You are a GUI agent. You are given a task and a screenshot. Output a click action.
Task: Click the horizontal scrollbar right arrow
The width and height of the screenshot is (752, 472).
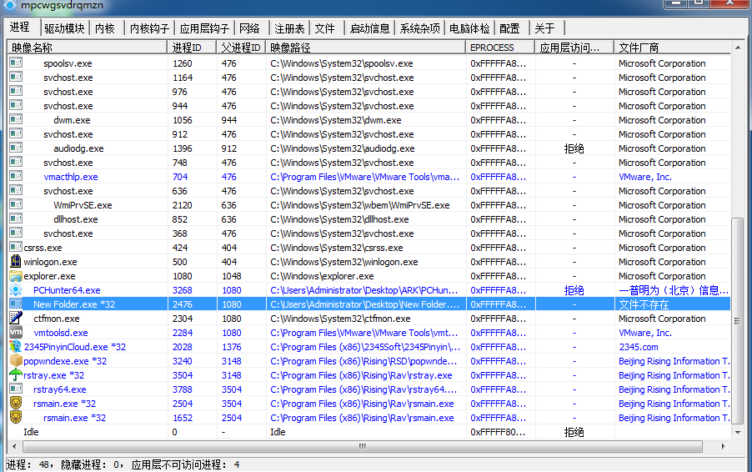click(x=723, y=446)
